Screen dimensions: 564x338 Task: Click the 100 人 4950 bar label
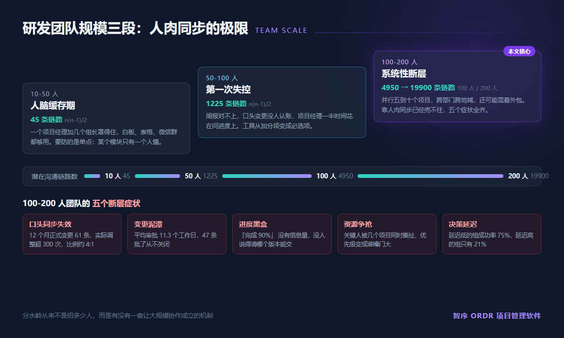coord(335,176)
